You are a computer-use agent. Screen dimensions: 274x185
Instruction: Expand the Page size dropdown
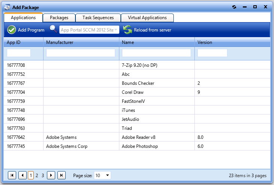point(108,175)
